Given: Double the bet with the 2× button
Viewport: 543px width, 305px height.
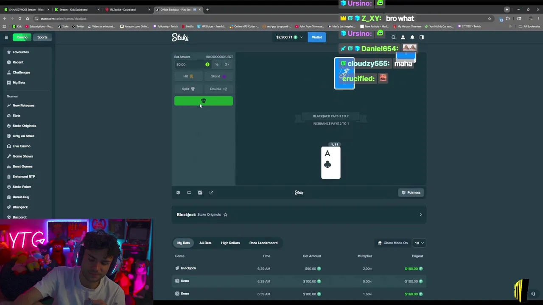Looking at the screenshot, I should [227, 64].
